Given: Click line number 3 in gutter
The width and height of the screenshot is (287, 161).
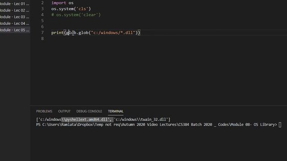Looking at the screenshot, I should pyautogui.click(x=43, y=9).
